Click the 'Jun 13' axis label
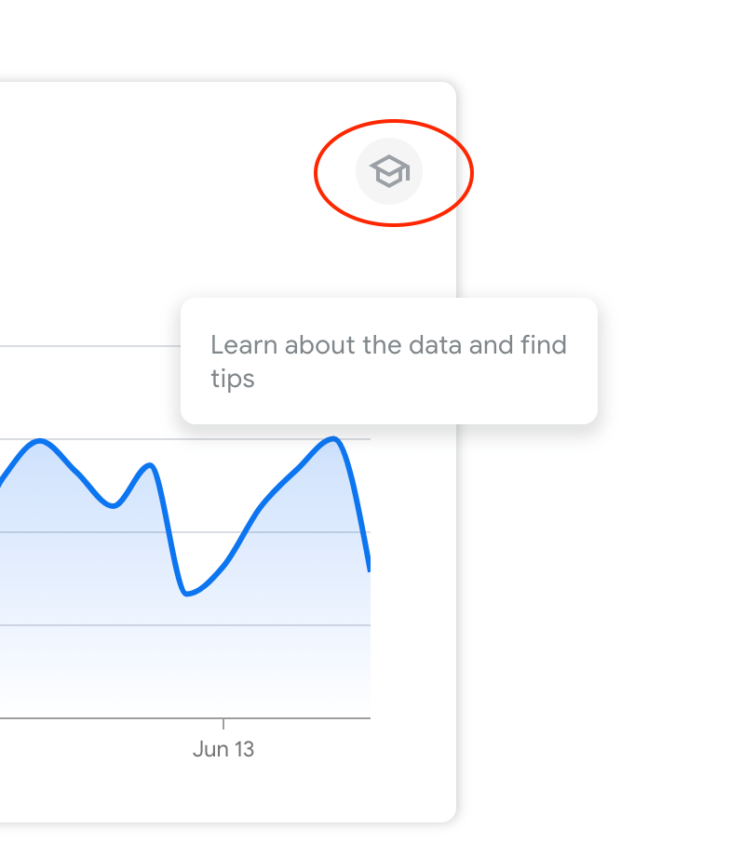756x843 pixels. pyautogui.click(x=223, y=748)
